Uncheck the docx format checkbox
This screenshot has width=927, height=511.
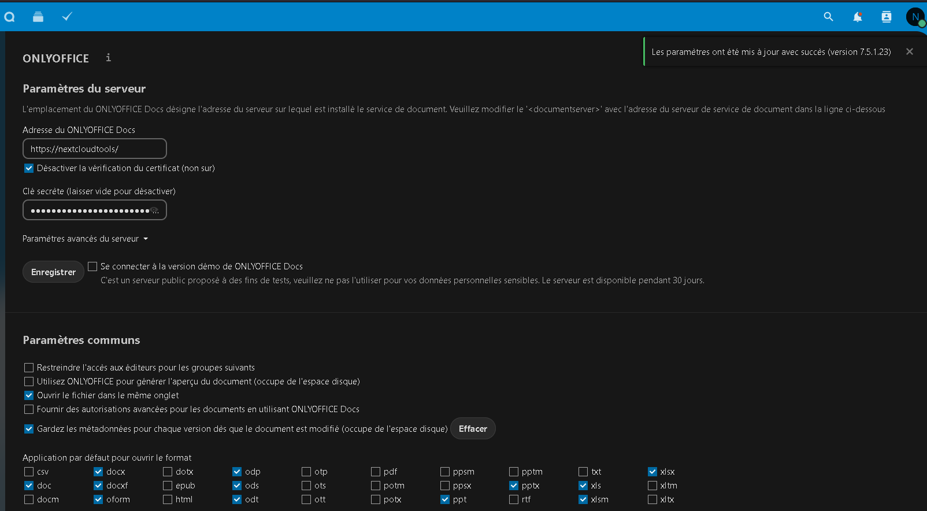tap(98, 472)
